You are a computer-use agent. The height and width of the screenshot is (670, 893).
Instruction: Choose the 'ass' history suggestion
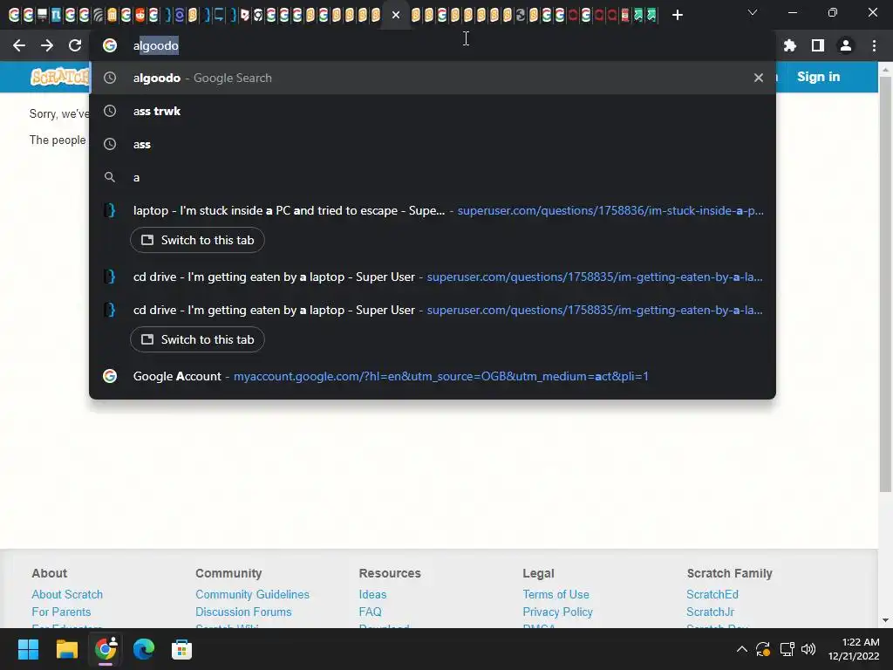(433, 144)
